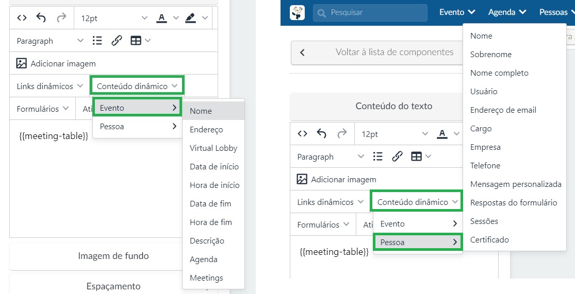
Task: Open Conteúdo dinâmico dropdown in left editor
Action: [x=137, y=86]
